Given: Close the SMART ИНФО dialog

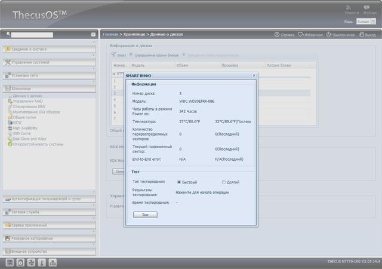Looking at the screenshot, I should point(254,75).
